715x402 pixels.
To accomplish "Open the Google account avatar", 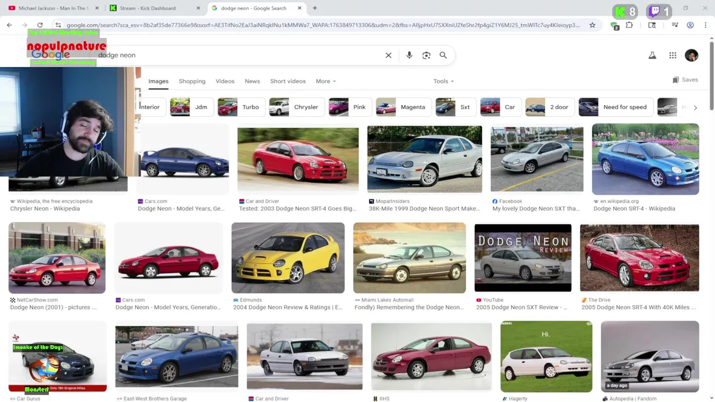I will pyautogui.click(x=692, y=55).
